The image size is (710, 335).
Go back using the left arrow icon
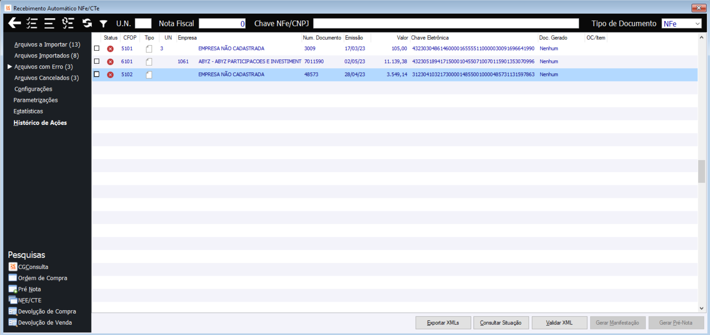[x=14, y=23]
